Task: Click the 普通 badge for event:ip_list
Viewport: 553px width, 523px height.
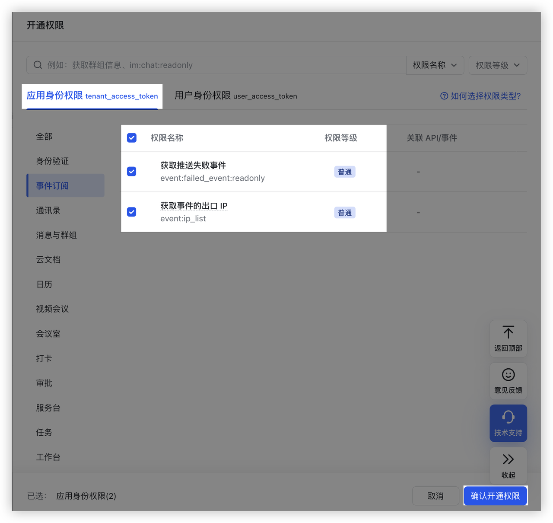Action: 344,213
